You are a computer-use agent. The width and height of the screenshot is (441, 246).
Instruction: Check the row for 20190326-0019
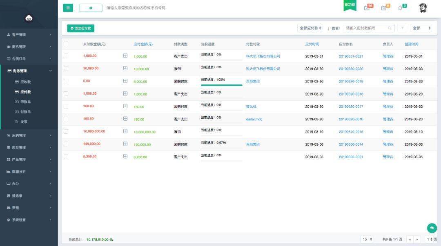point(66,81)
